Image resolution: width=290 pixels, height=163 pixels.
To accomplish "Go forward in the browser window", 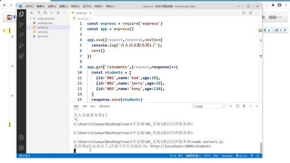I will [11, 5].
